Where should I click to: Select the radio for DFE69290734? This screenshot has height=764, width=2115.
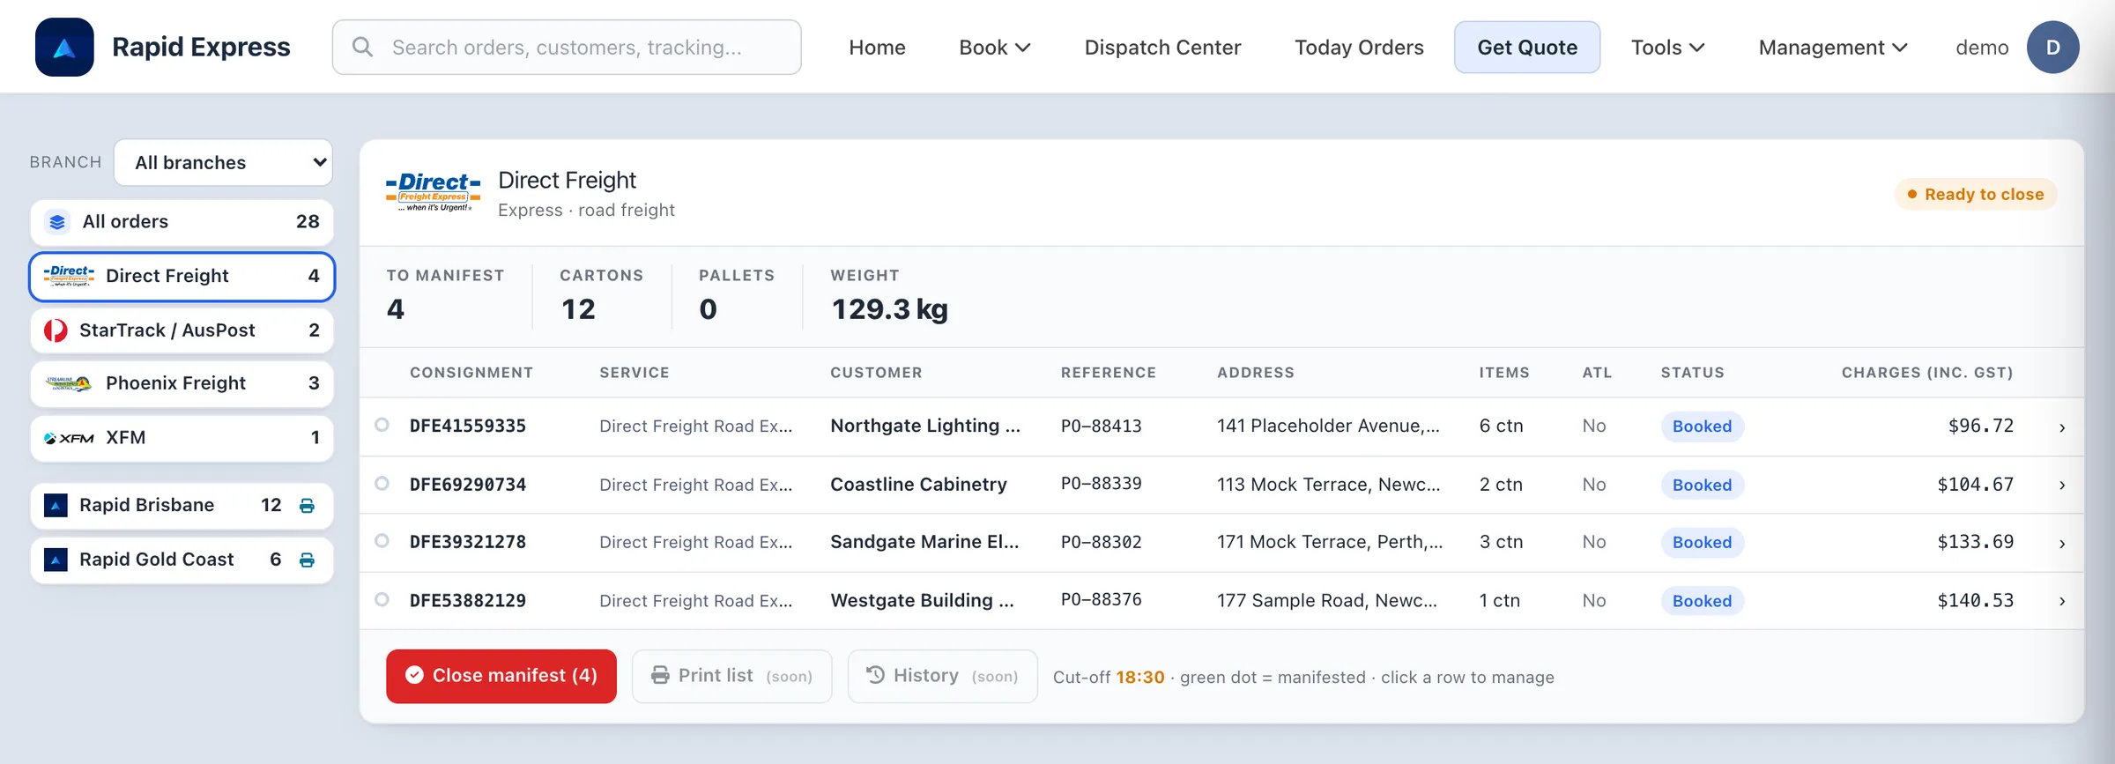(382, 483)
